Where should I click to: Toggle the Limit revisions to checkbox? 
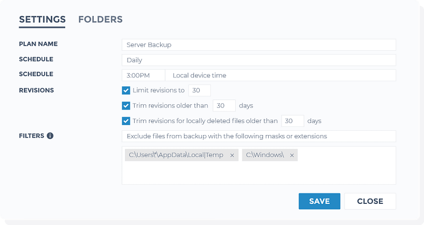click(x=126, y=91)
